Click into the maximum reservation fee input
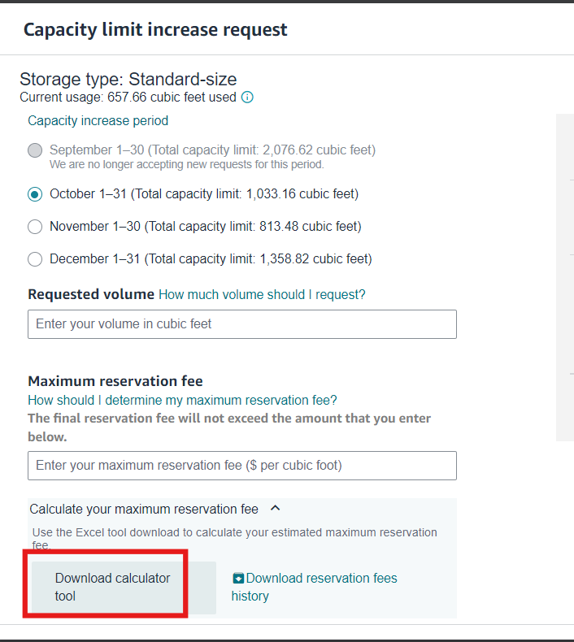The image size is (574, 642). pyautogui.click(x=241, y=466)
